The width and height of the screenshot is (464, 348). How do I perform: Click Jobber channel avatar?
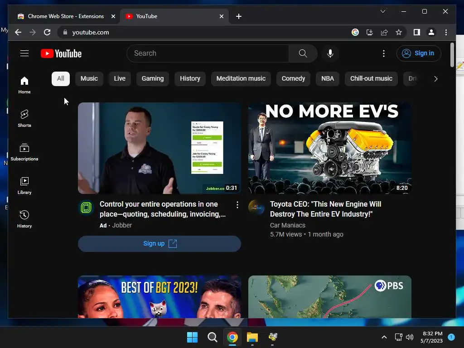[x=86, y=207]
